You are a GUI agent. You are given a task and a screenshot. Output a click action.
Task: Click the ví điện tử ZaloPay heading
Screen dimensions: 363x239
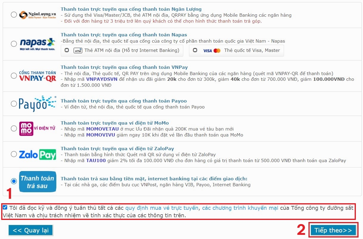(x=117, y=149)
